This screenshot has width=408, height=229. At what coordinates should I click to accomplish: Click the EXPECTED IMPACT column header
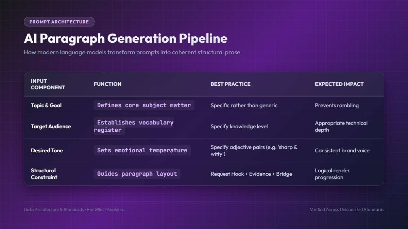[339, 84]
